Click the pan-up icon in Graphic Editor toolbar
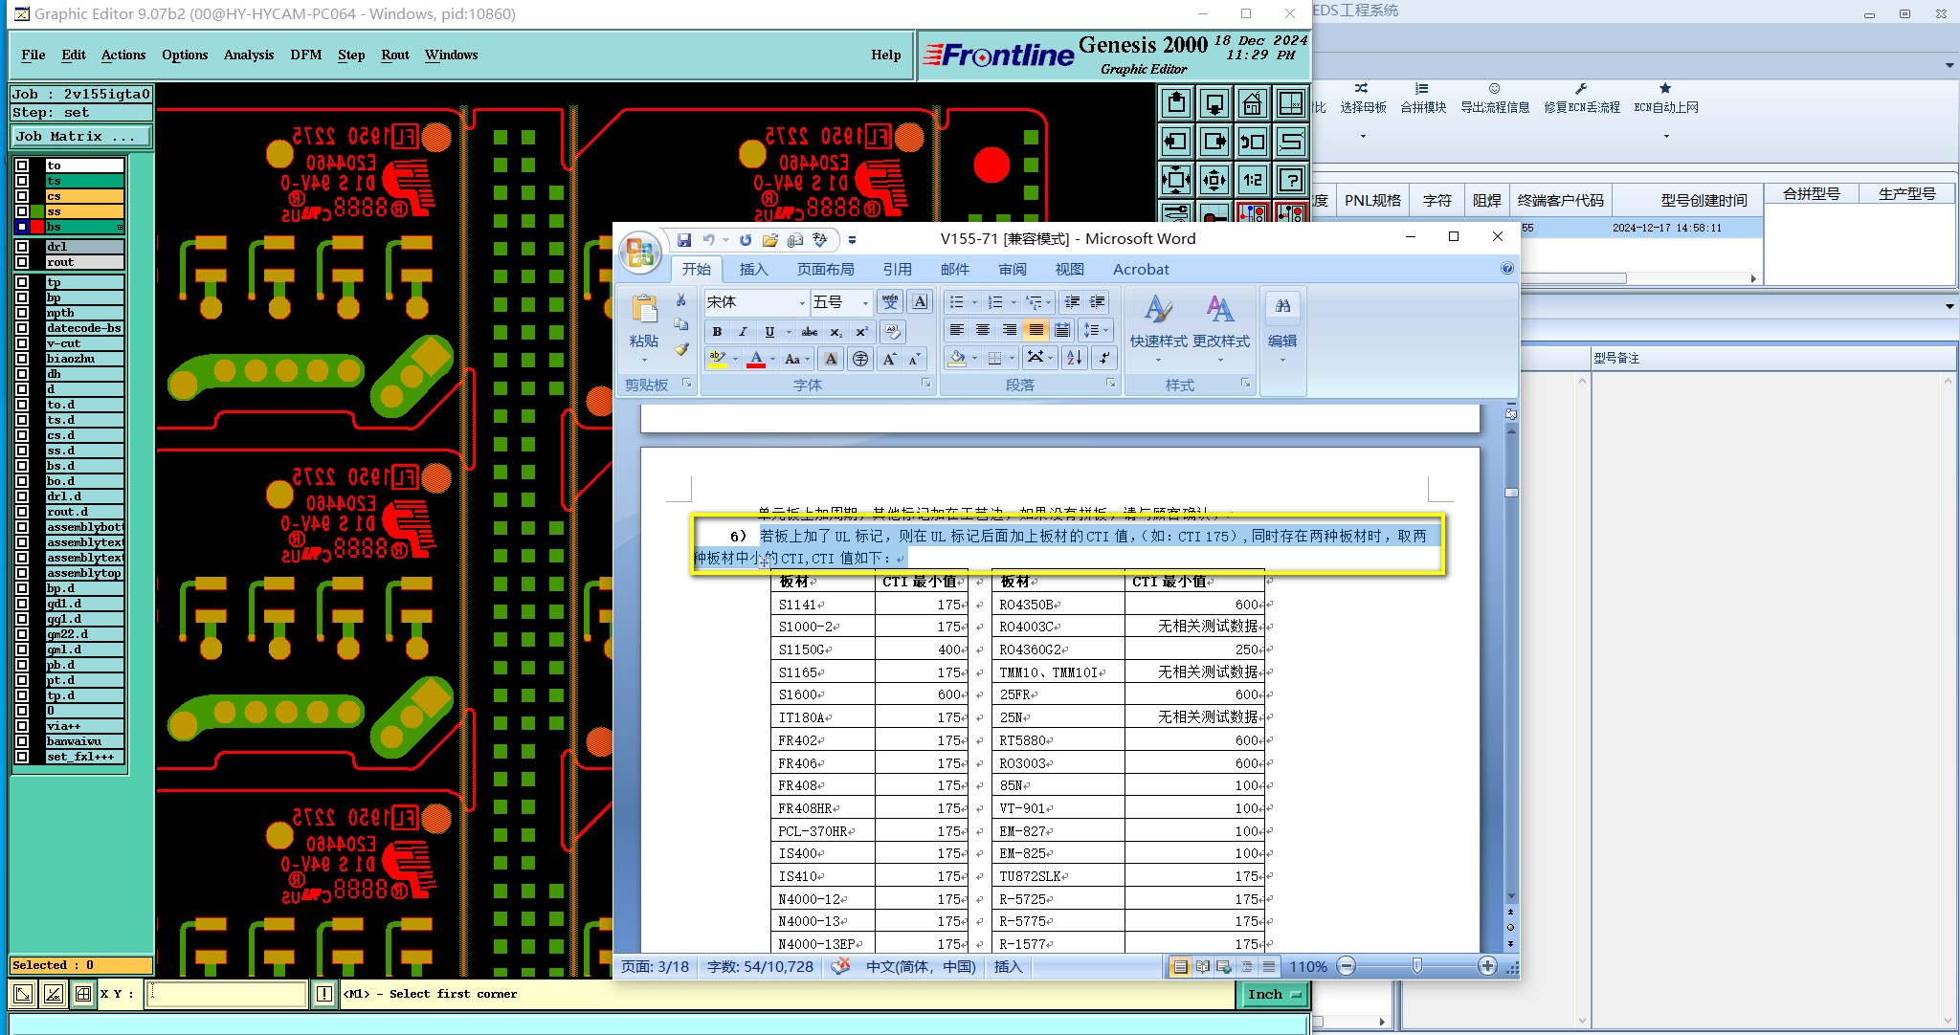 pos(1175,103)
